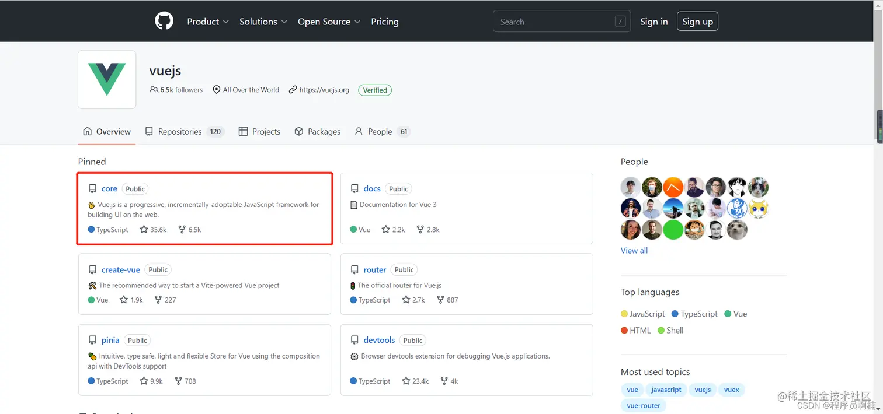883x414 pixels.
Task: Select the vuex topic tag
Action: pyautogui.click(x=732, y=390)
